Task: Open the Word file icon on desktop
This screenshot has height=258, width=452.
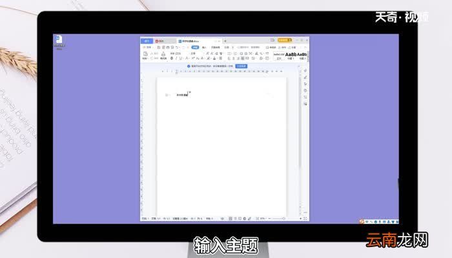Action: tap(59, 42)
